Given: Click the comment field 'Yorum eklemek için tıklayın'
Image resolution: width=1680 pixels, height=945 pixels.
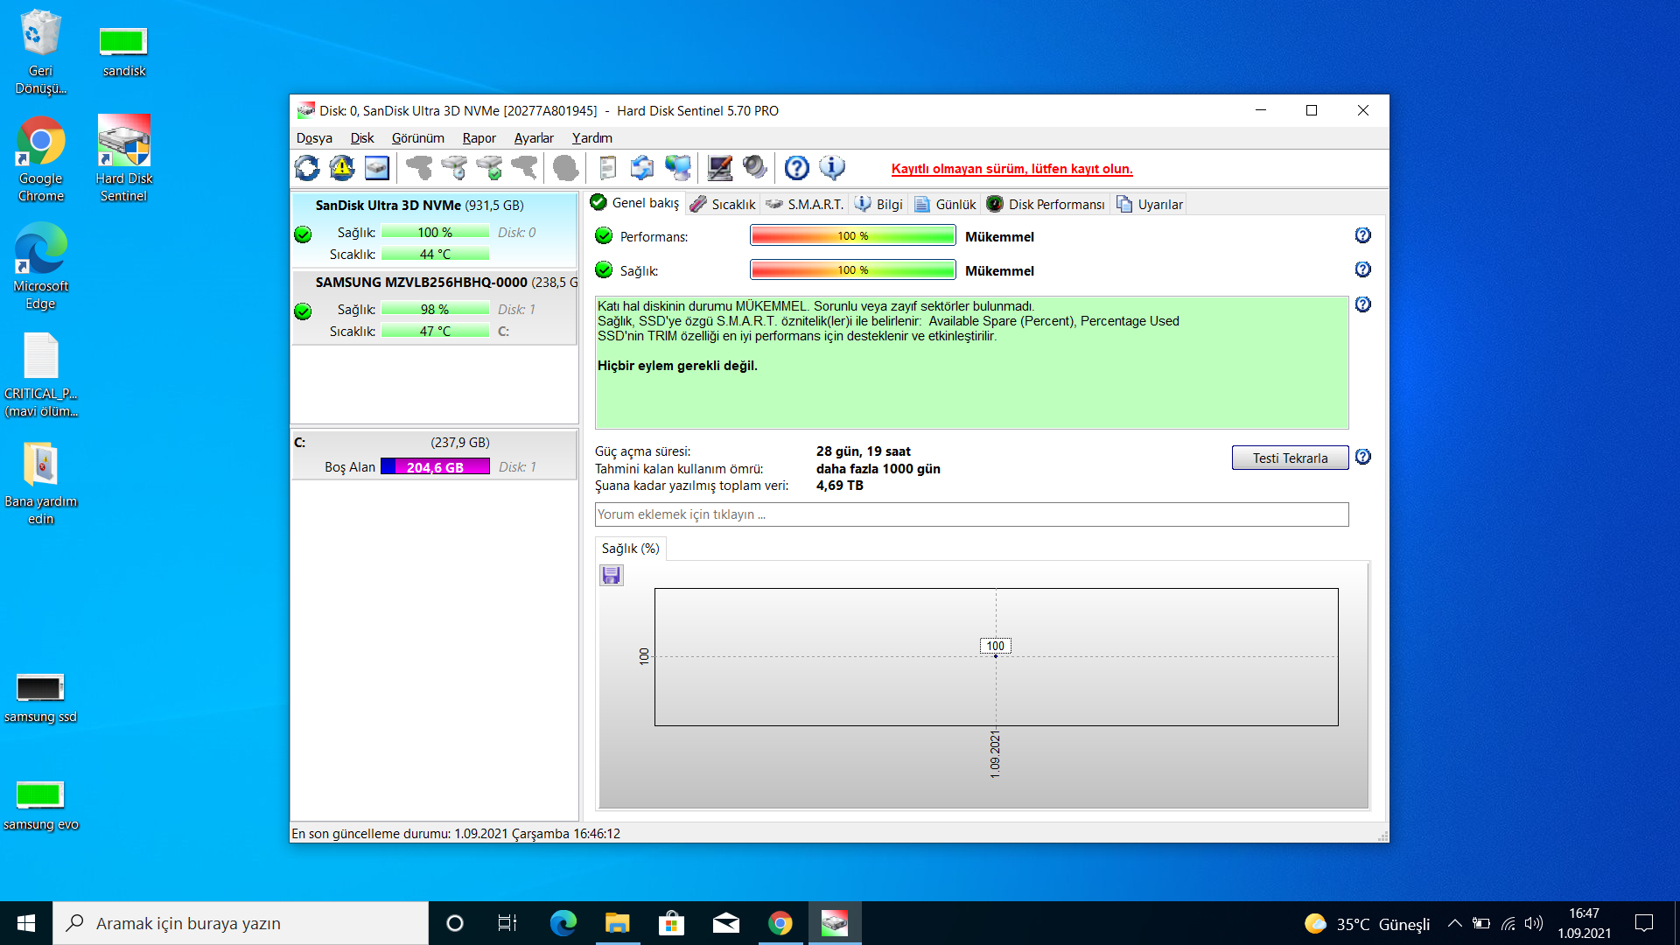Looking at the screenshot, I should (971, 514).
